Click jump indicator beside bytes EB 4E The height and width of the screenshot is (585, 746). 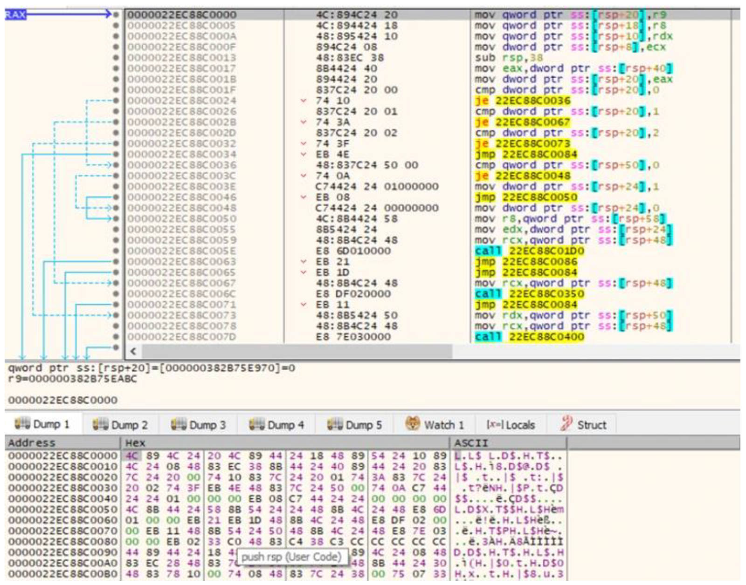pos(304,154)
